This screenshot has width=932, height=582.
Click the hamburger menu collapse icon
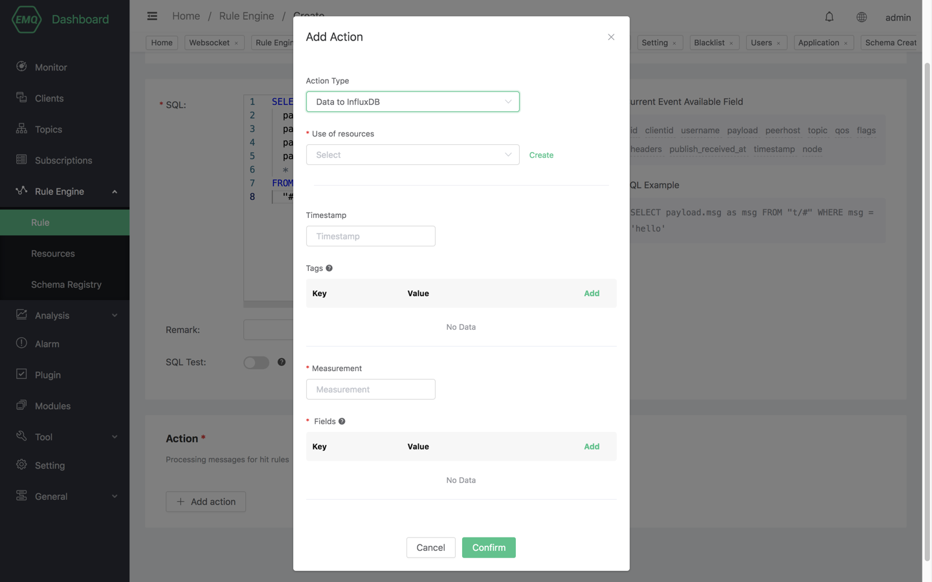pos(152,16)
